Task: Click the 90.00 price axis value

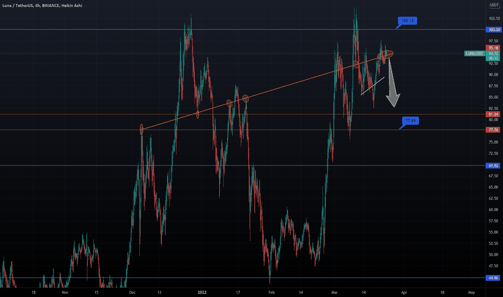Action: [x=493, y=75]
